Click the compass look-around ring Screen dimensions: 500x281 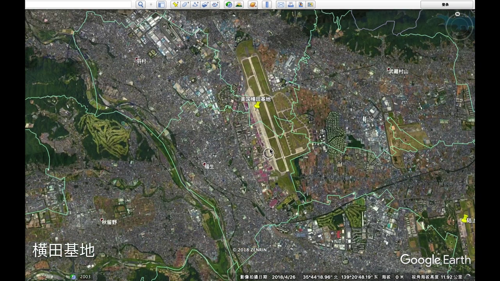coord(459,27)
